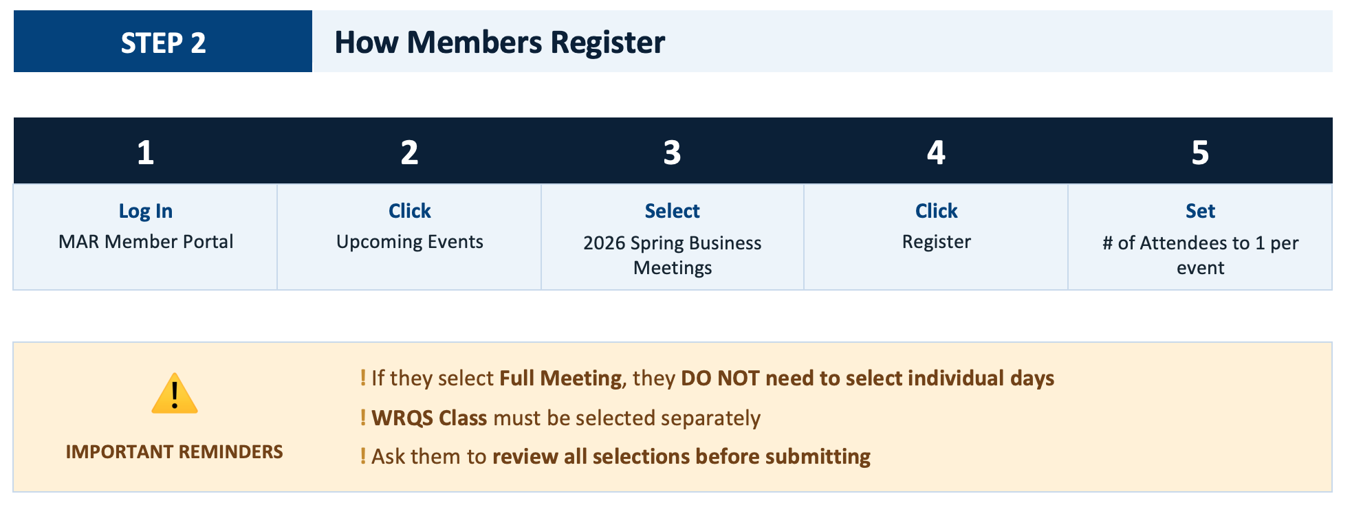The height and width of the screenshot is (507, 1352).
Task: Click the bold Full Meeting text
Action: pos(560,378)
